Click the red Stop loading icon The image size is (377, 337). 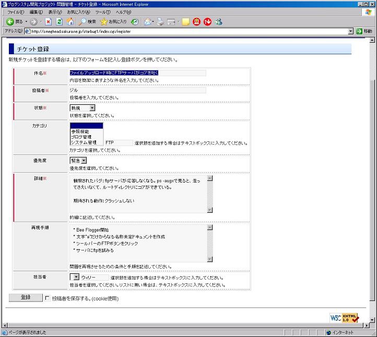[48, 22]
